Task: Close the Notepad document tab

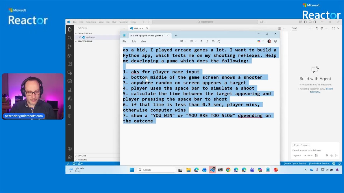Action: tap(168, 35)
